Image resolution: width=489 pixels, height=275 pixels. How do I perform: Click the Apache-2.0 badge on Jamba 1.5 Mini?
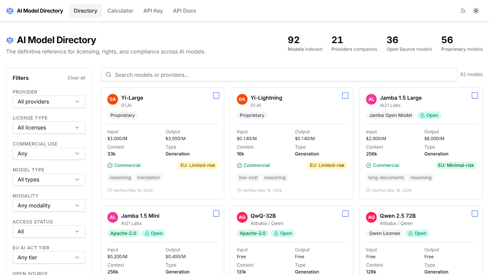[123, 233]
